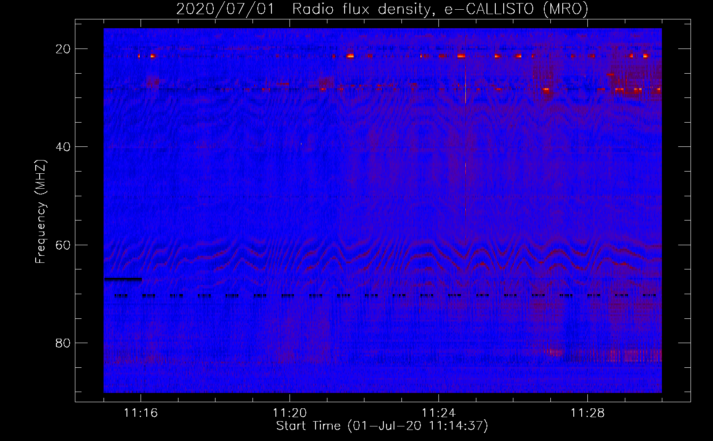Image resolution: width=713 pixels, height=441 pixels.
Task: Click the '11:20' time tick label
Action: click(x=290, y=413)
